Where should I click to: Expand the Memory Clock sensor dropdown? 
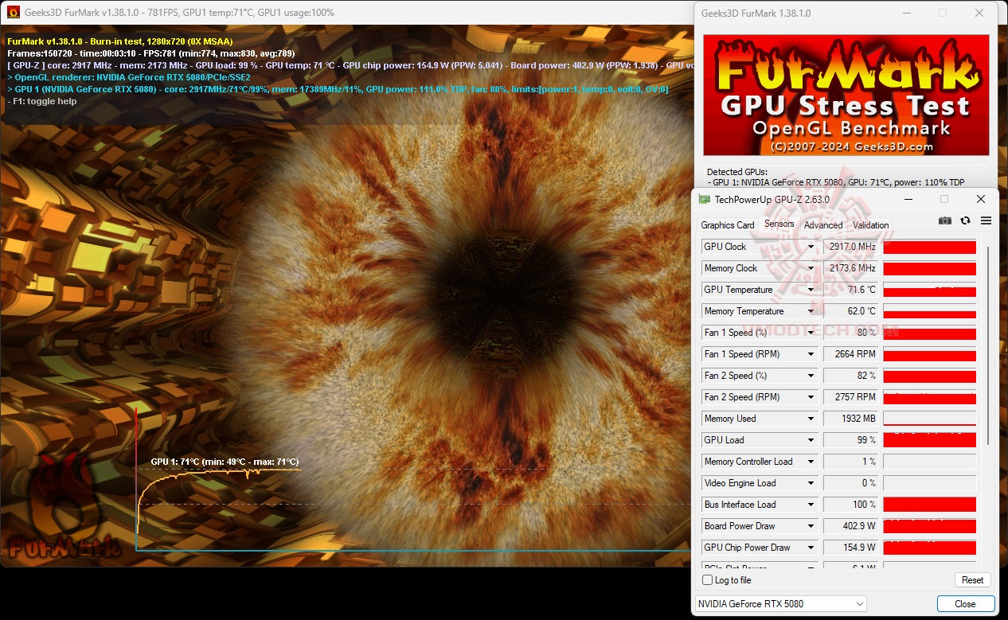point(811,268)
